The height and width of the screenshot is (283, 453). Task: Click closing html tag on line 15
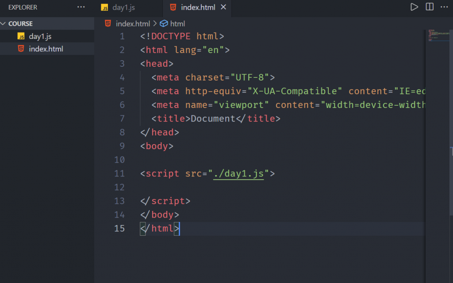click(160, 229)
